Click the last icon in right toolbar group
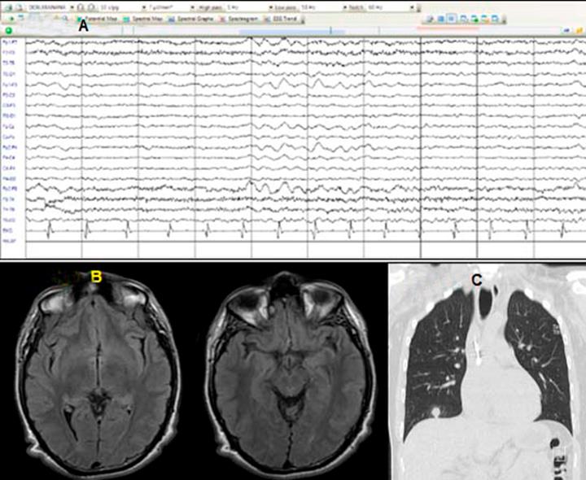 click(x=496, y=17)
